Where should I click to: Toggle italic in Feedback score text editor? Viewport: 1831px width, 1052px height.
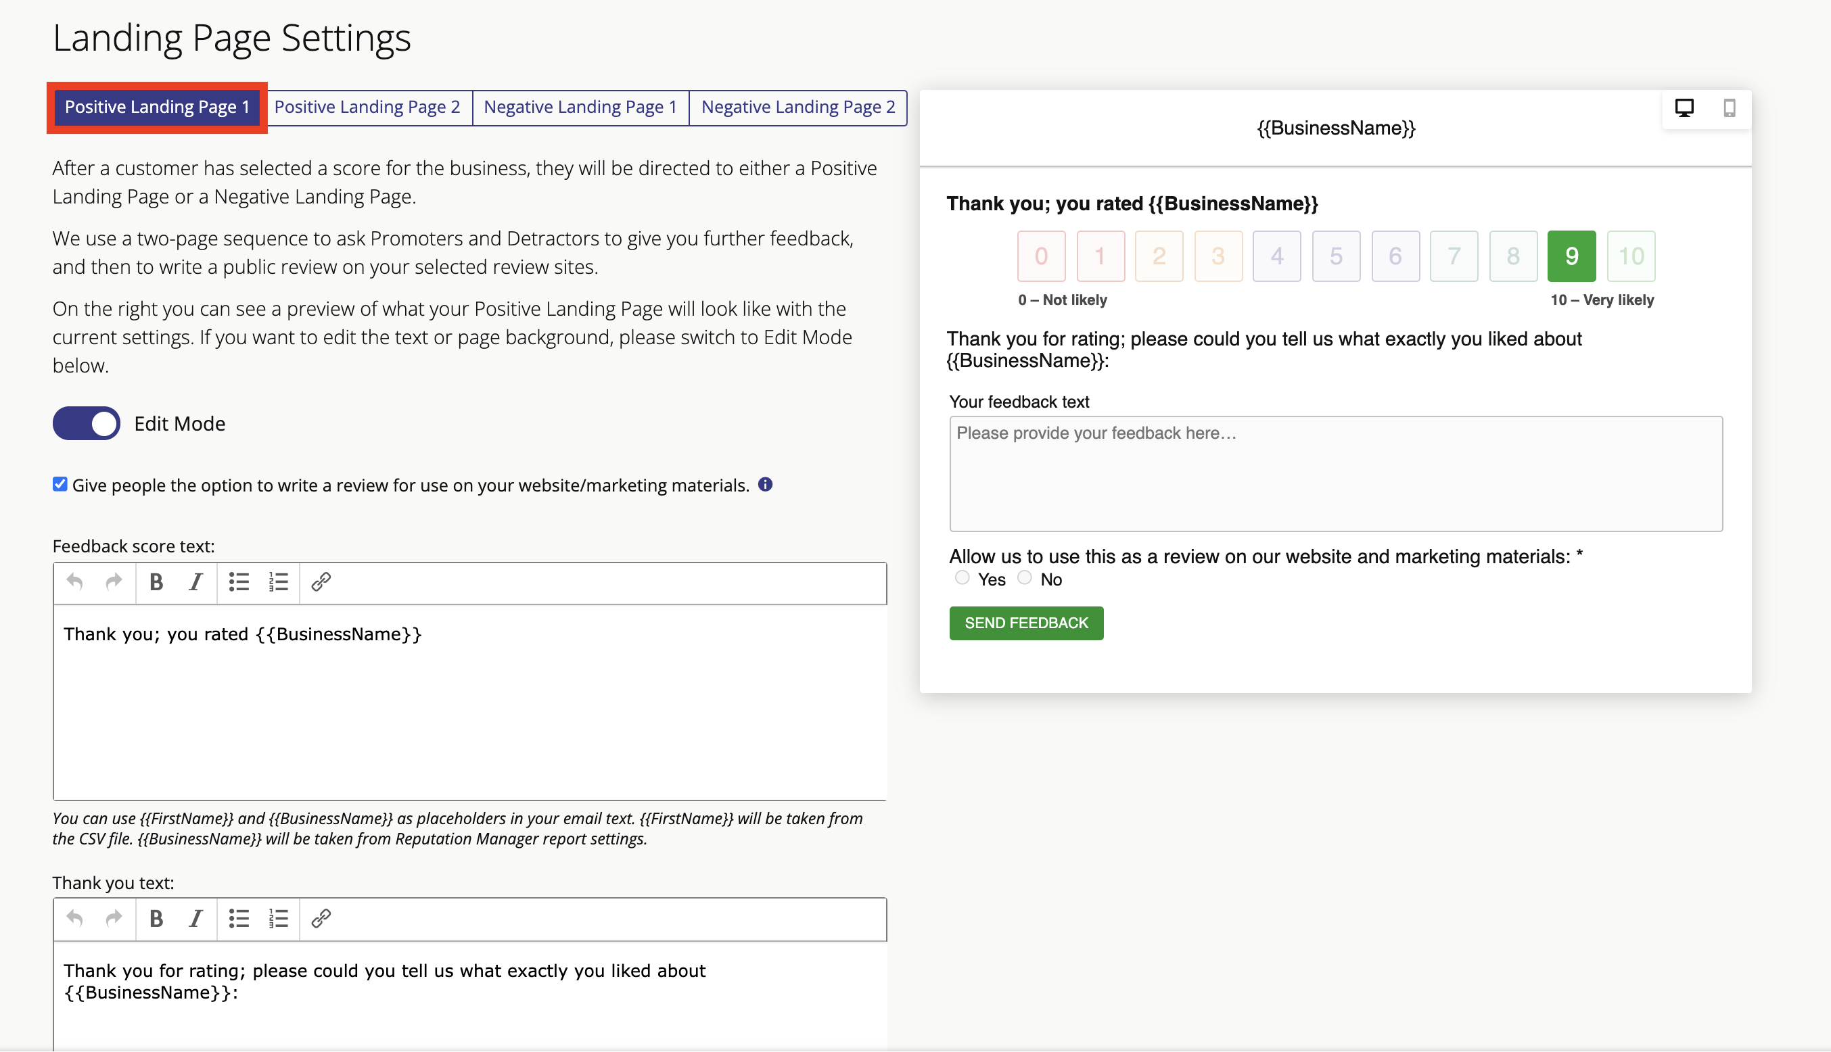(195, 582)
